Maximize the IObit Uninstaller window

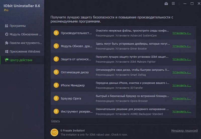192,4
